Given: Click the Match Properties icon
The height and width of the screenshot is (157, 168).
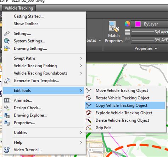Looking at the screenshot, I should (114, 27).
